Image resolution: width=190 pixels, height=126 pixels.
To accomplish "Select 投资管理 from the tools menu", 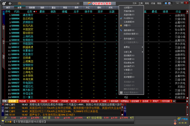I will pyautogui.click(x=131, y=77).
